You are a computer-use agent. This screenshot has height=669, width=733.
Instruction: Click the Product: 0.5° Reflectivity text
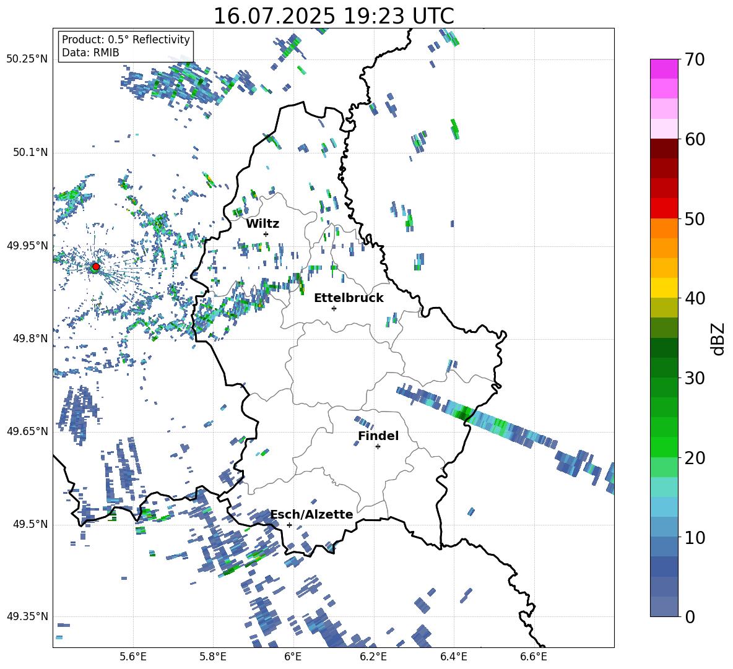pos(126,40)
